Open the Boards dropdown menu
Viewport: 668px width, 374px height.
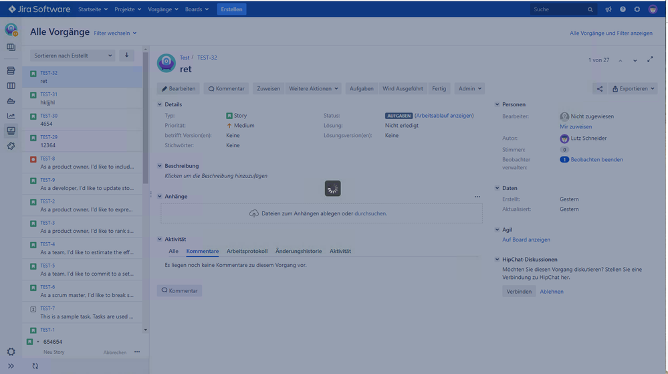197,9
